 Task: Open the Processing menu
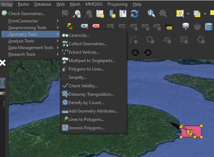point(117,4)
